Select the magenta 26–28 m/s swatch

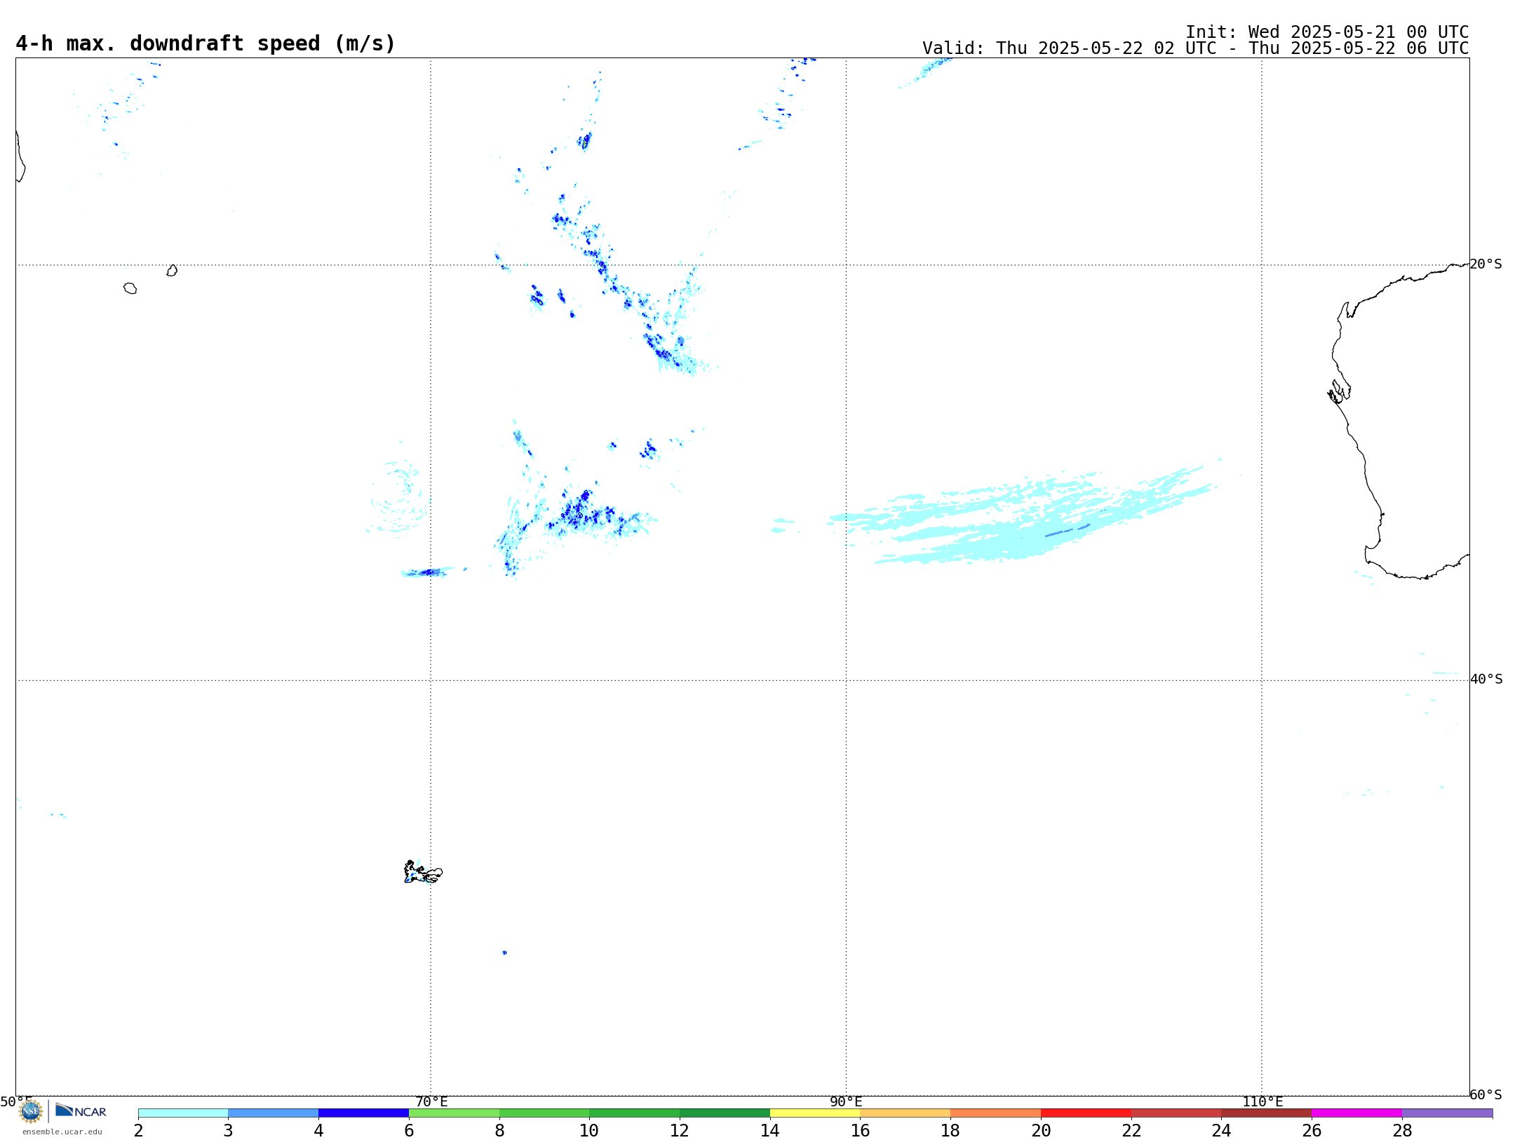pyautogui.click(x=1357, y=1113)
